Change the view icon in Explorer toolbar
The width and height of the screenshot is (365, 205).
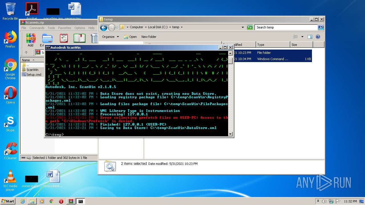pyautogui.click(x=295, y=37)
